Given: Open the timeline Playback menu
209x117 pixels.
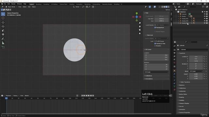Looking at the screenshot, I should [x=9, y=96].
